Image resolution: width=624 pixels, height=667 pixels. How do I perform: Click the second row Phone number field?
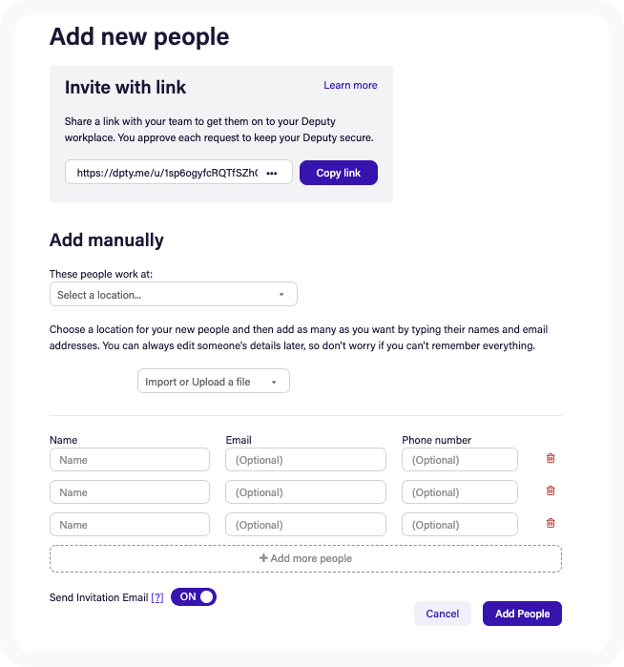(x=460, y=492)
